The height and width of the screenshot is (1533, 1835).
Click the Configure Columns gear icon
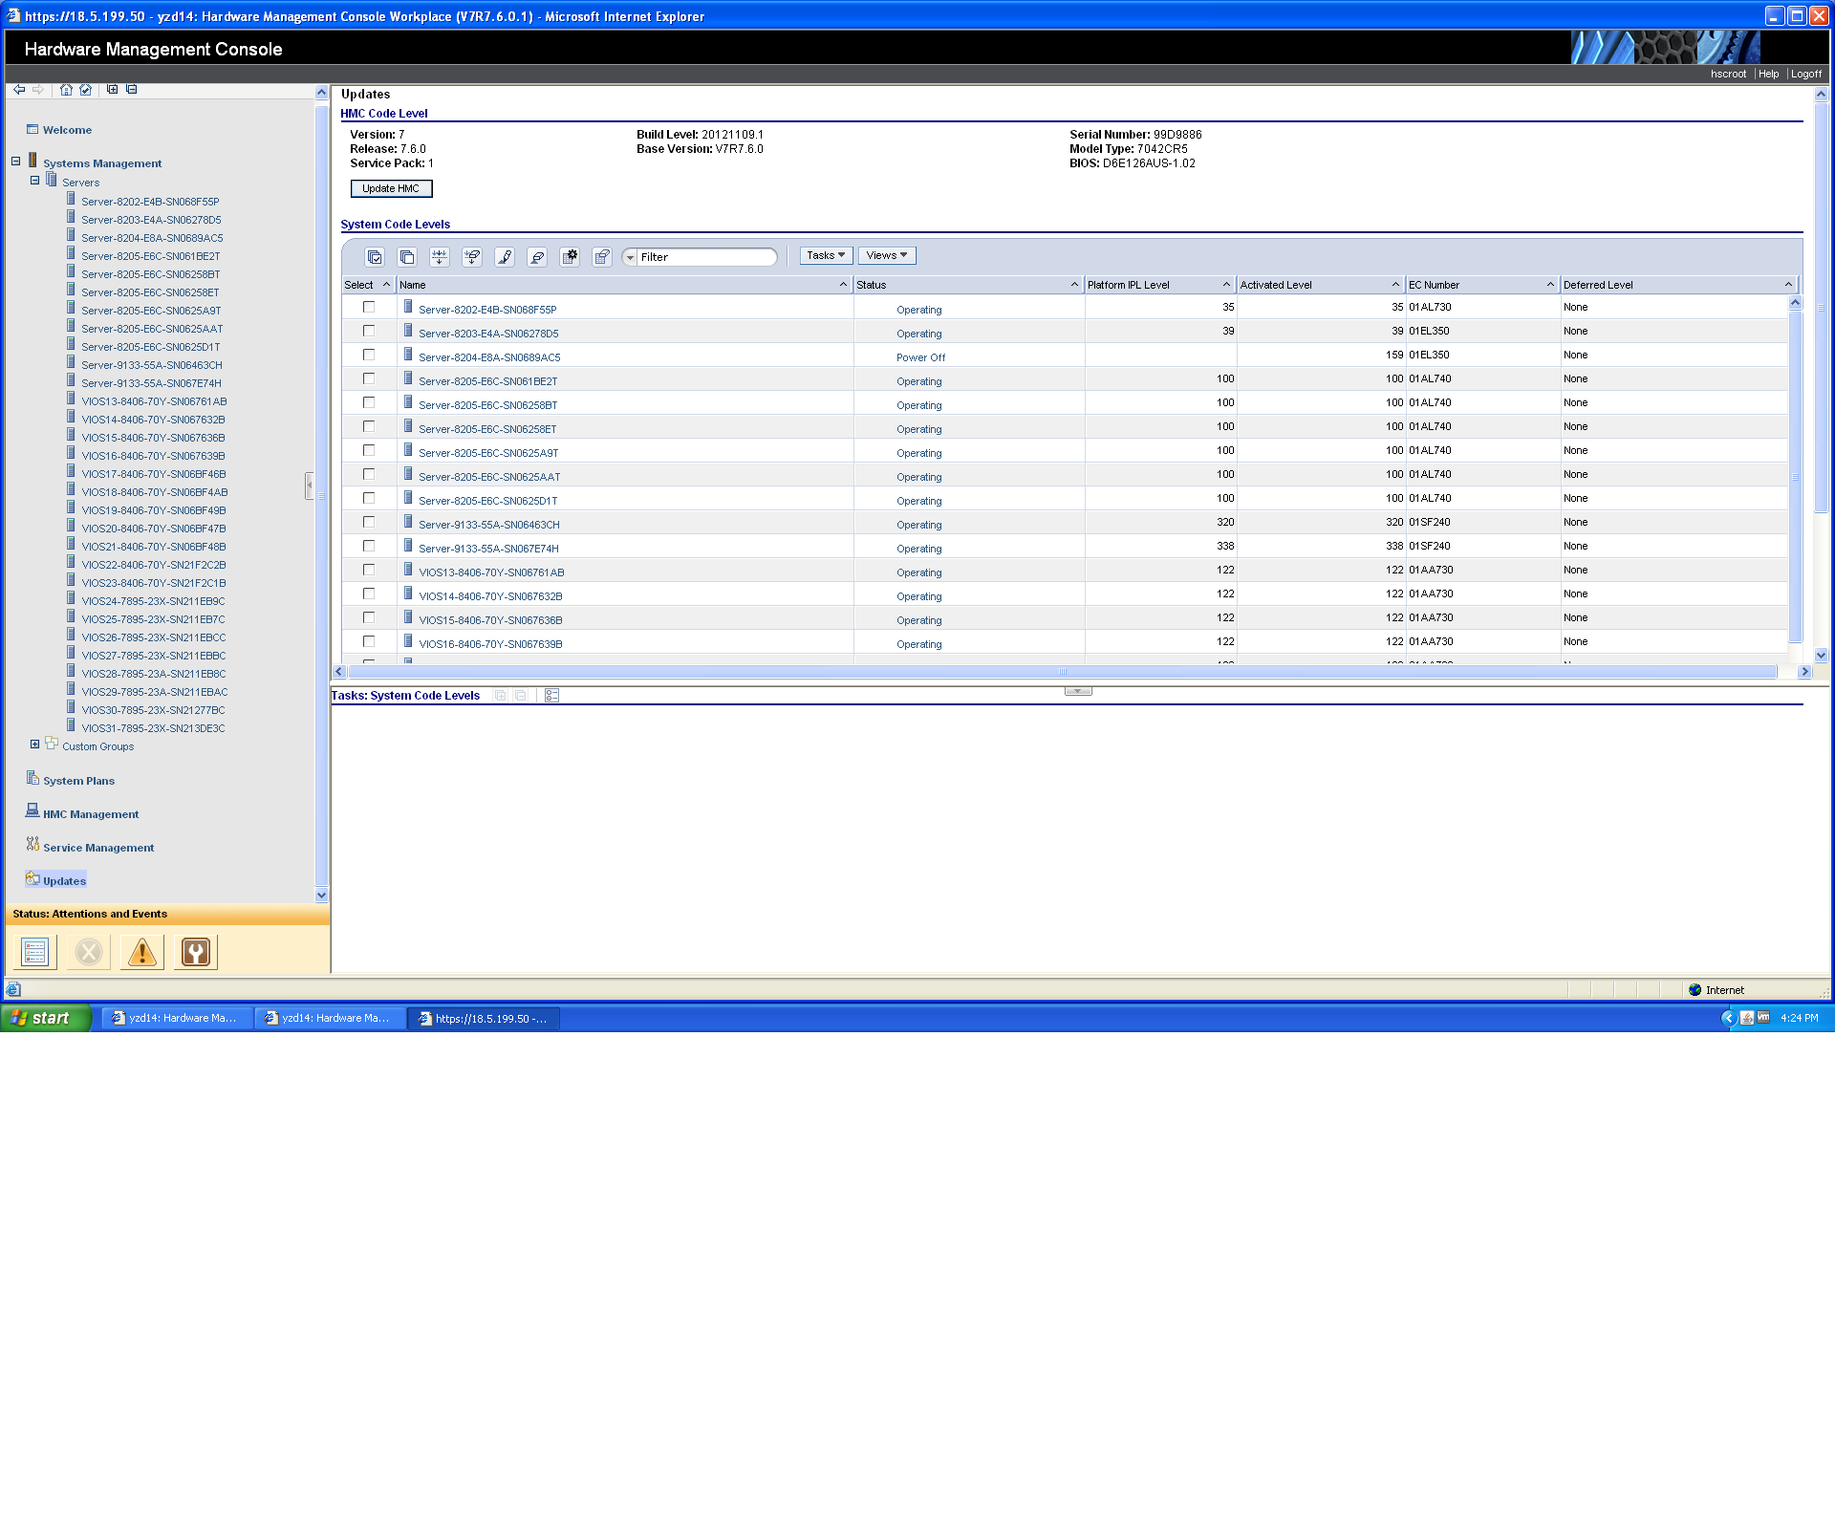tap(570, 257)
